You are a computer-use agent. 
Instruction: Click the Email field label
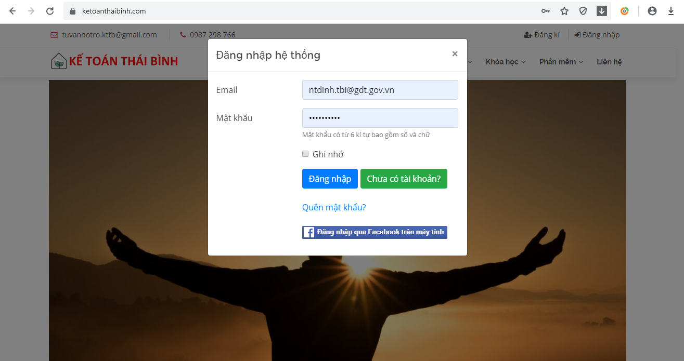tap(227, 90)
